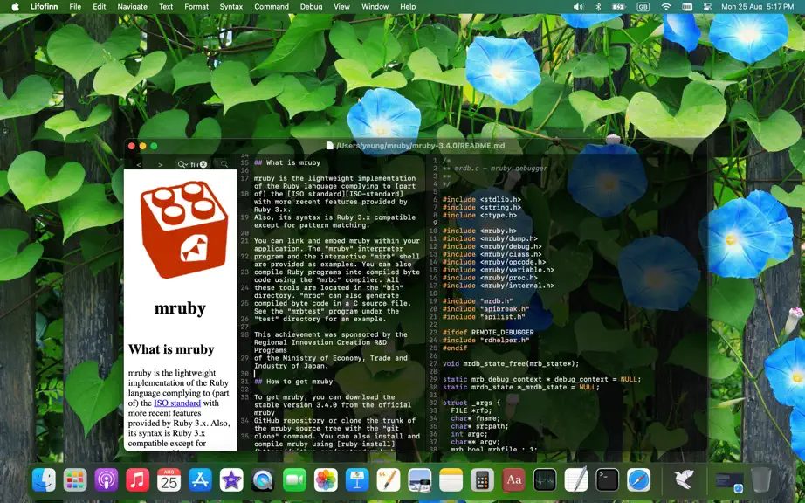This screenshot has width=805, height=503.
Task: Go forward in the preview pane
Action: point(160,164)
